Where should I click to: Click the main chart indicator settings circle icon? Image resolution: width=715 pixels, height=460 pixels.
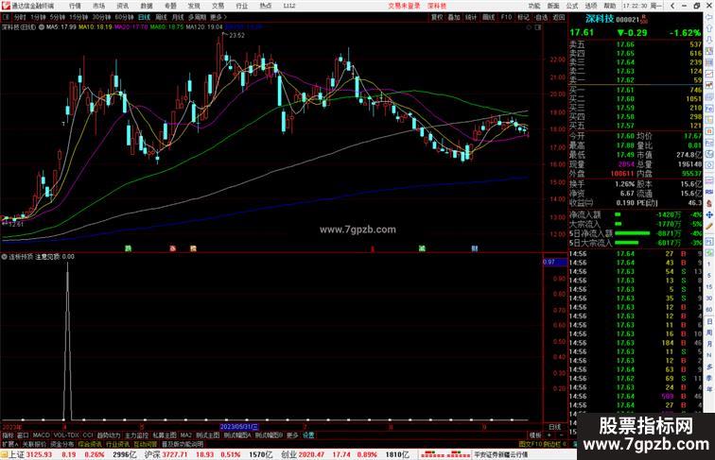click(42, 26)
